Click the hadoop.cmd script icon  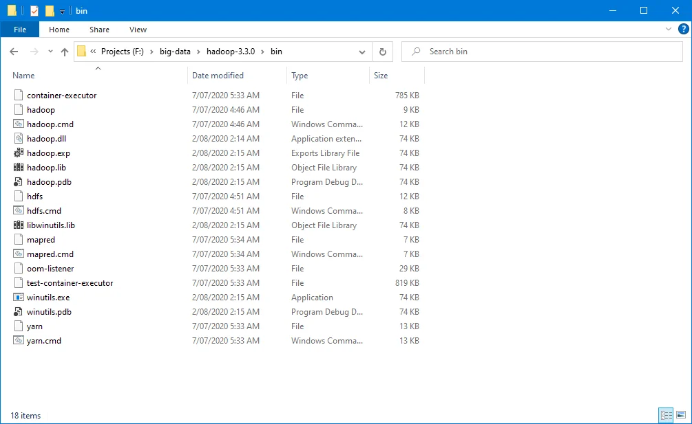[x=19, y=124]
